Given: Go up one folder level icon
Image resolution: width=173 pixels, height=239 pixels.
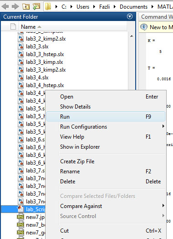Looking at the screenshot, I should tap(26, 6).
